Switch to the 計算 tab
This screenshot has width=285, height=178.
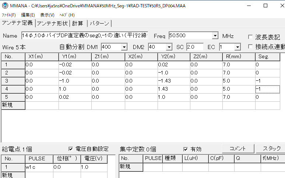[x=78, y=23]
